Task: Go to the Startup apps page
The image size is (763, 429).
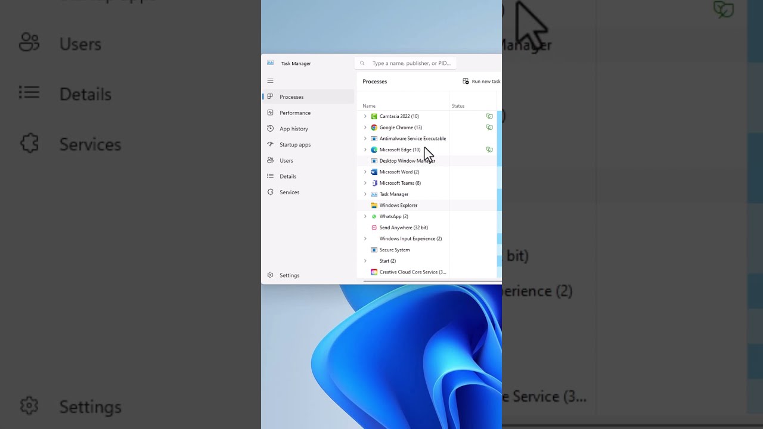Action: (x=308, y=145)
